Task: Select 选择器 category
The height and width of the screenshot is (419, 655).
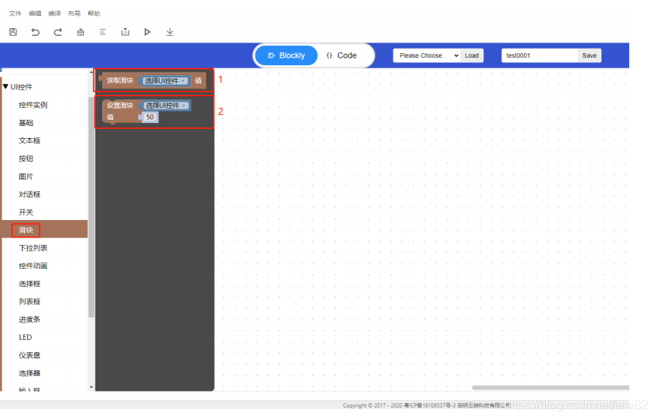Action: coord(30,373)
